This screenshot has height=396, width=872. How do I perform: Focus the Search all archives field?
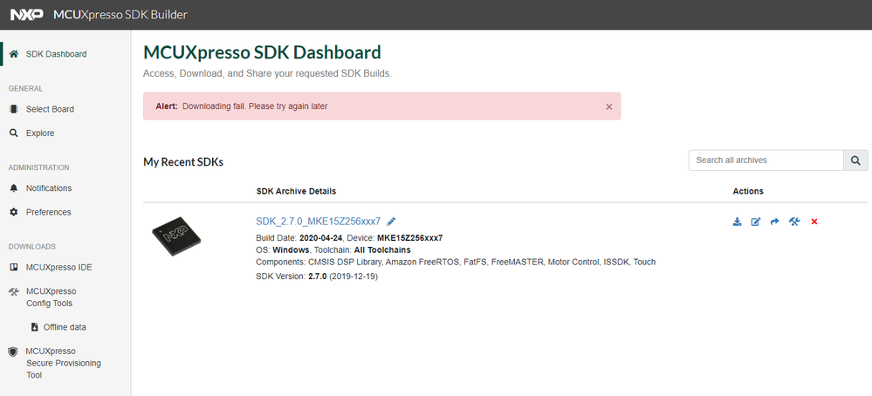[x=766, y=160]
